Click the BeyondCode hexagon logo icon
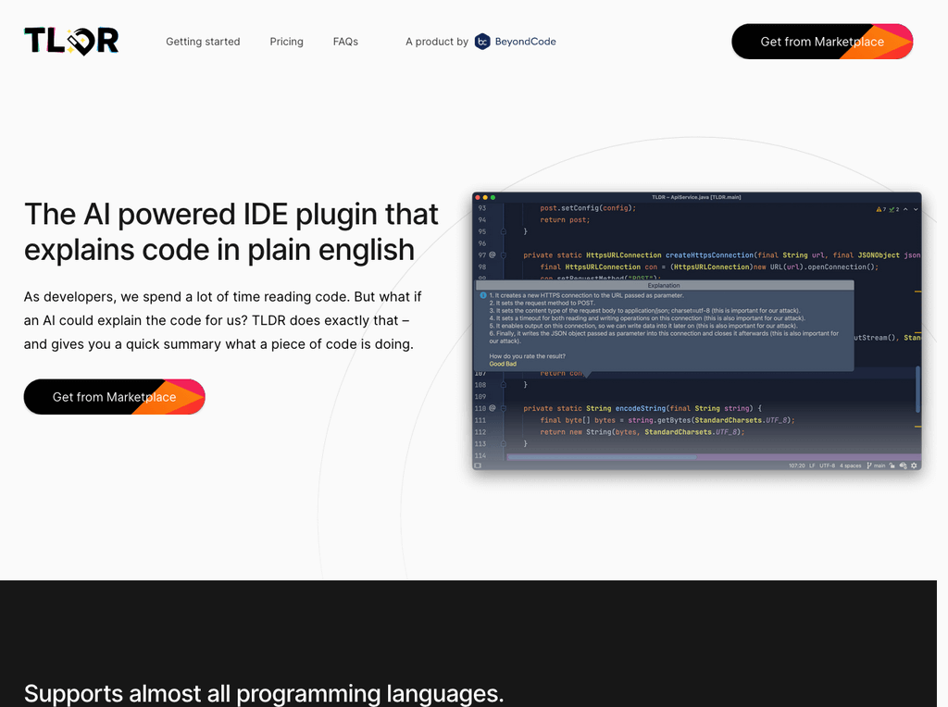 click(482, 42)
